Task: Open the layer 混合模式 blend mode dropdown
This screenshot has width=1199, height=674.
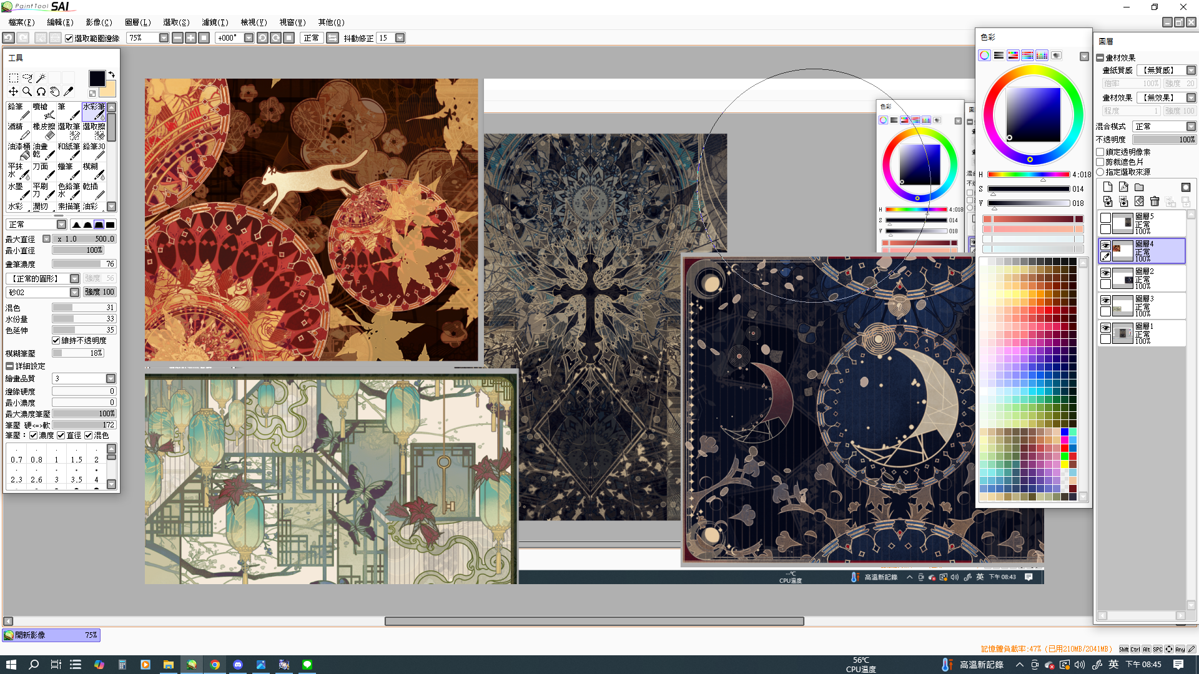Action: [1191, 127]
